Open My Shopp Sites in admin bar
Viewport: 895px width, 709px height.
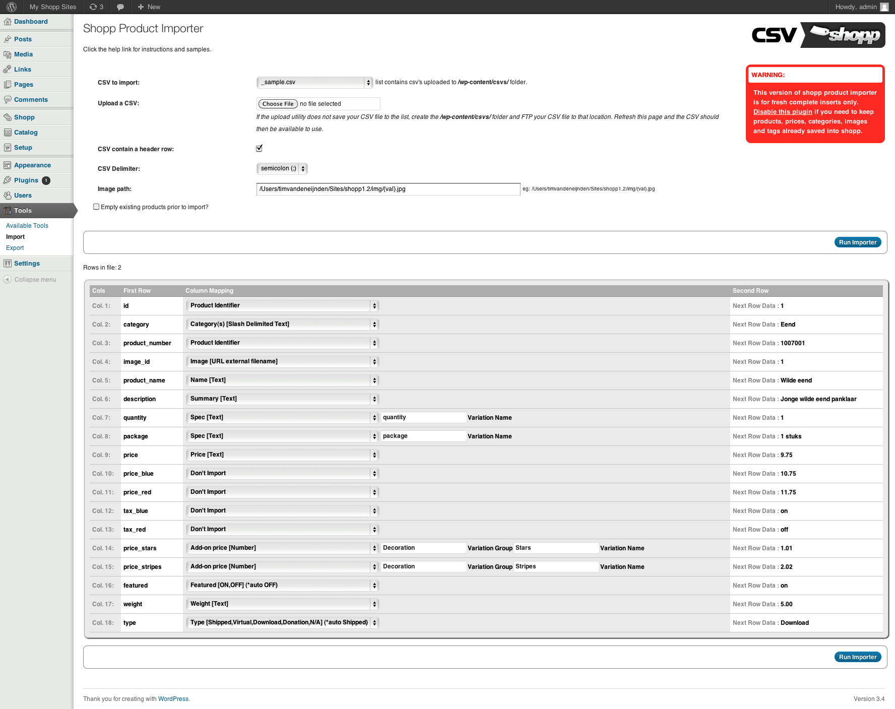point(53,7)
